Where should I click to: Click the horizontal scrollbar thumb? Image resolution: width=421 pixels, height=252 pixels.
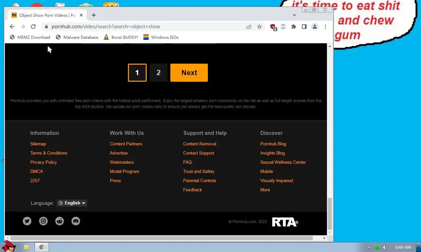click(161, 238)
